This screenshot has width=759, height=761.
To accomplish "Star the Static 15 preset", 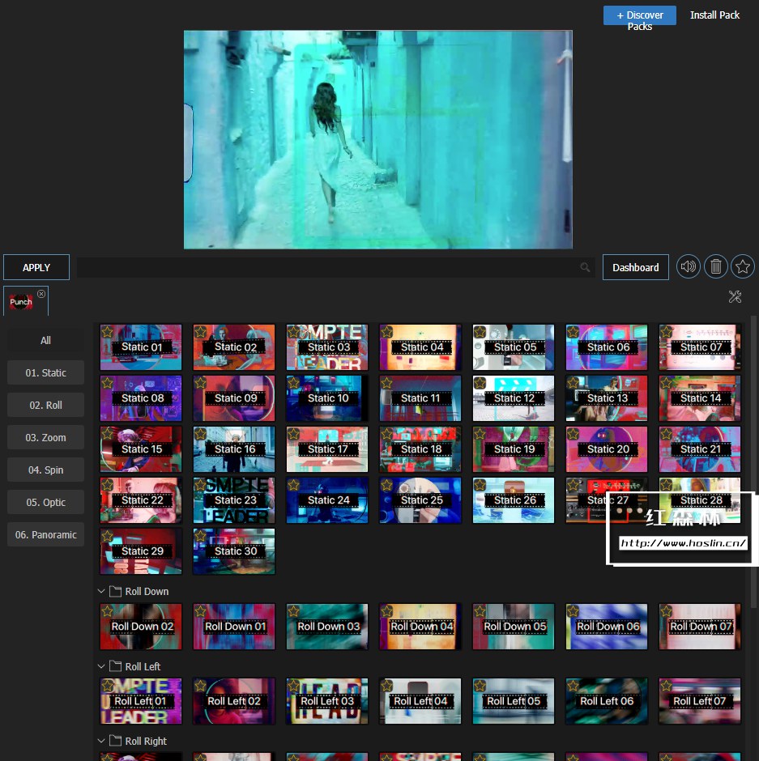I will coord(107,434).
